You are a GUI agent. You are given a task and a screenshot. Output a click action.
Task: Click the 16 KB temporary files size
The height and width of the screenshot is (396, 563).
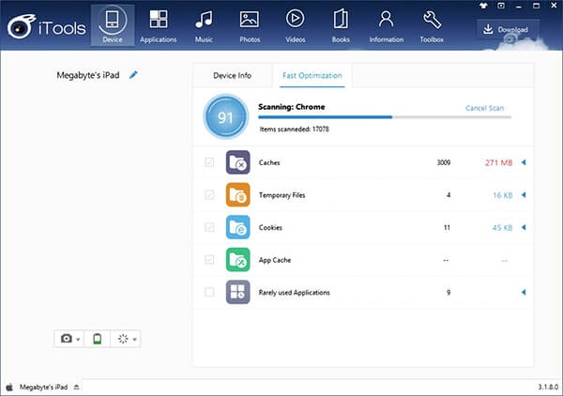(503, 195)
